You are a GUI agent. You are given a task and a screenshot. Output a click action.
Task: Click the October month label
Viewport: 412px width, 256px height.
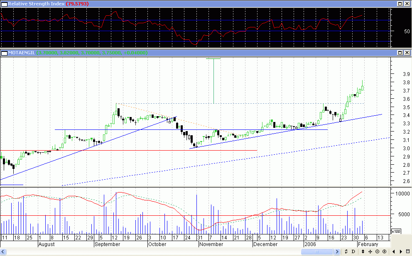point(157,244)
